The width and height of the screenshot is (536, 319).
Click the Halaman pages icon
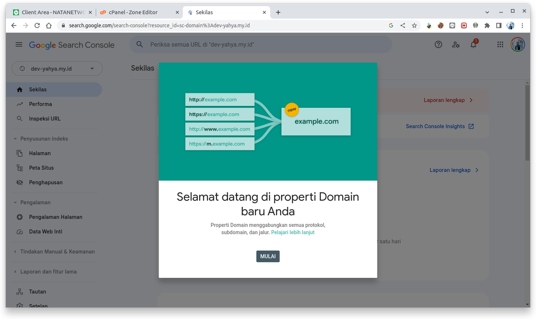pos(19,153)
